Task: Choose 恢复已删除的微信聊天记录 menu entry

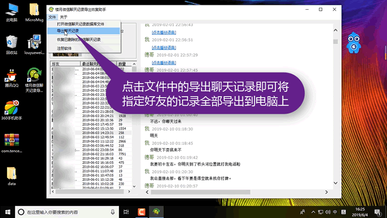Action: pos(84,39)
